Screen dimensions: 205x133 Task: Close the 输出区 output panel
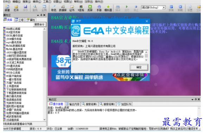click(x=199, y=99)
